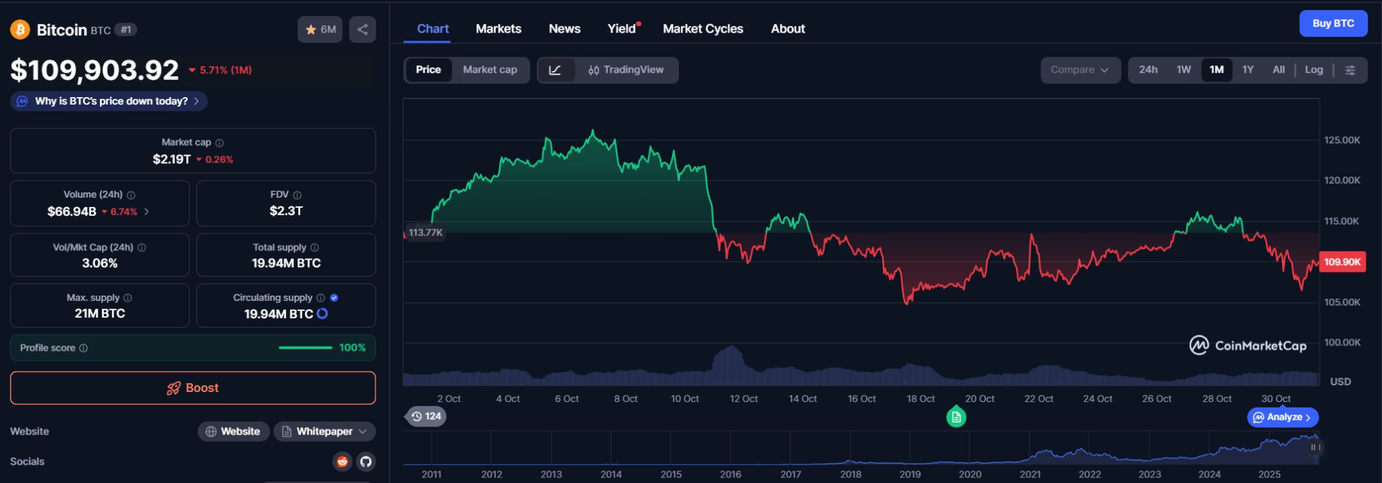The image size is (1382, 483).
Task: Click the circulating supply verified badge
Action: point(334,297)
